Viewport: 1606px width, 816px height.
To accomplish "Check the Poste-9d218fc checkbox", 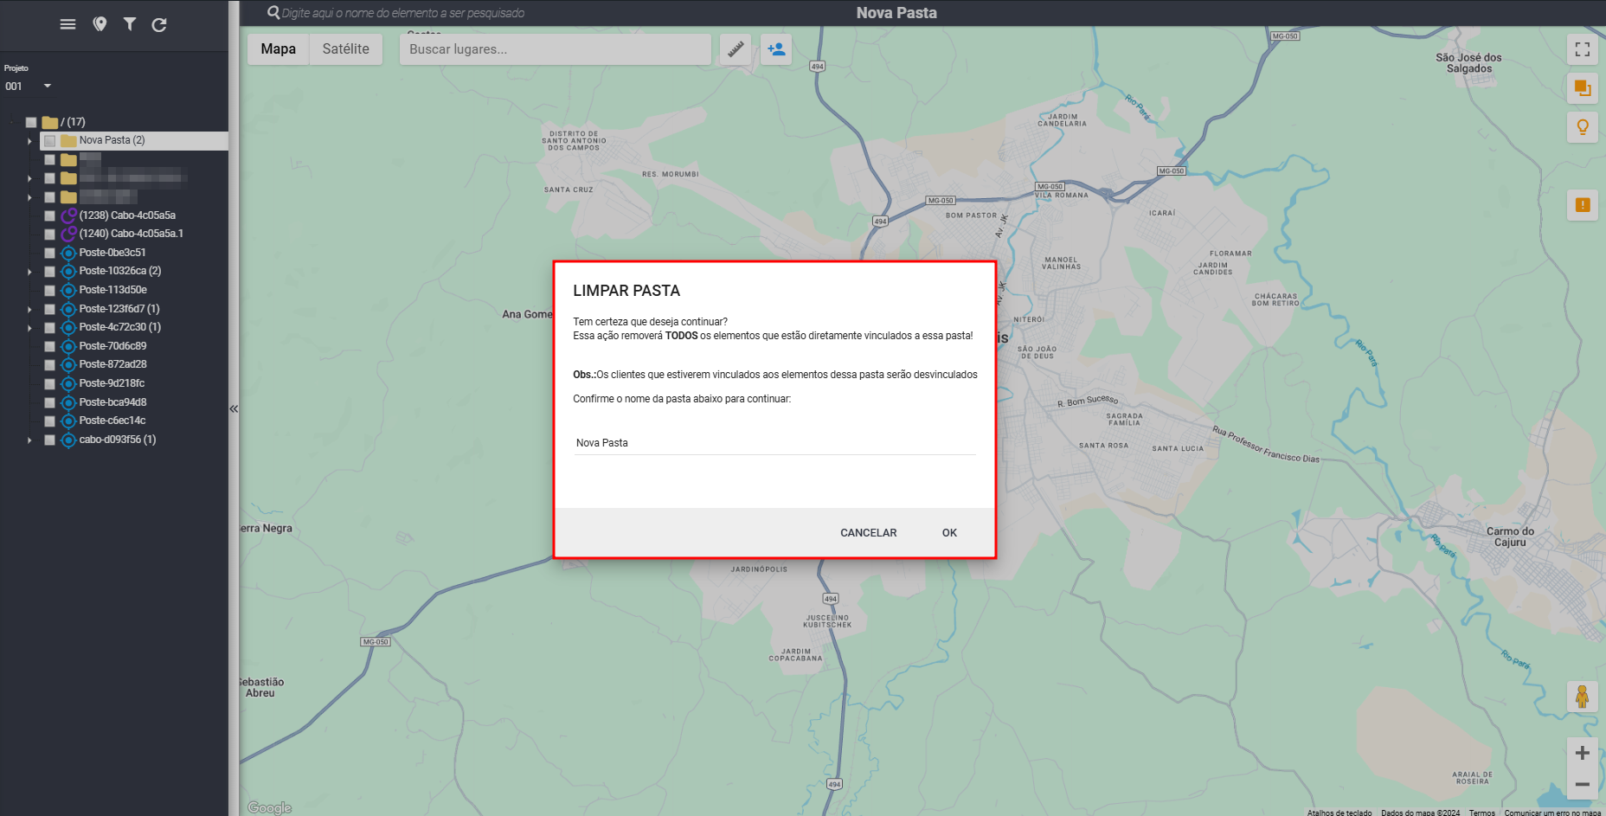I will 50,383.
